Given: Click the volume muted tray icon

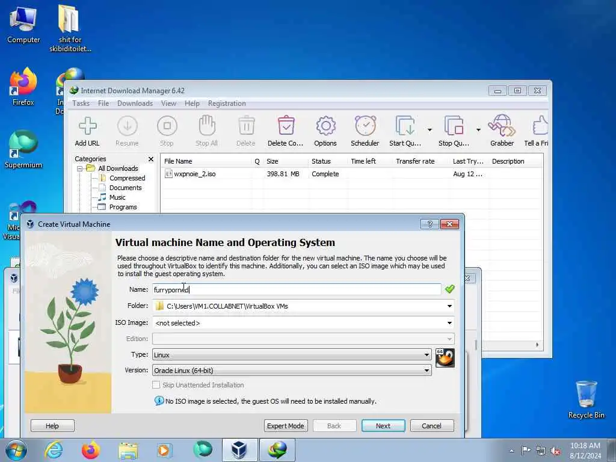Looking at the screenshot, I should pyautogui.click(x=555, y=451).
